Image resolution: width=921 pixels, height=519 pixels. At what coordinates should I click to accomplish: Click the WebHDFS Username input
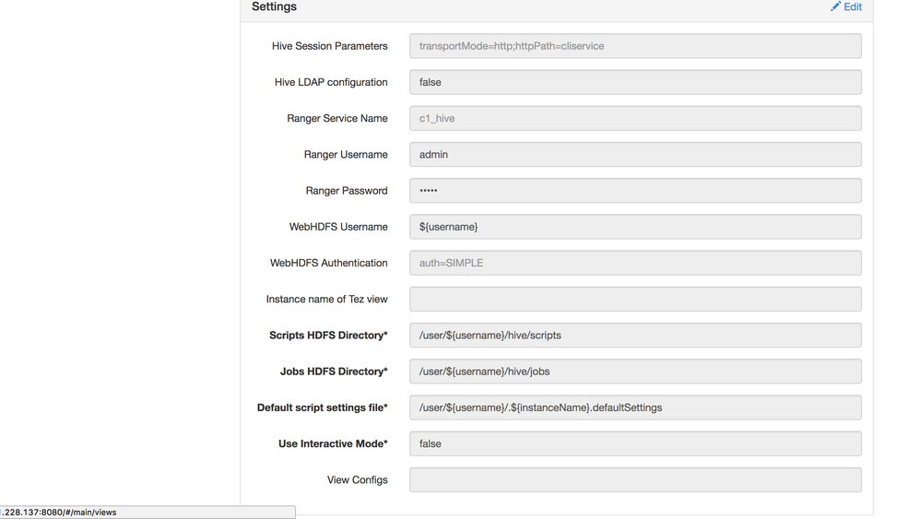635,227
